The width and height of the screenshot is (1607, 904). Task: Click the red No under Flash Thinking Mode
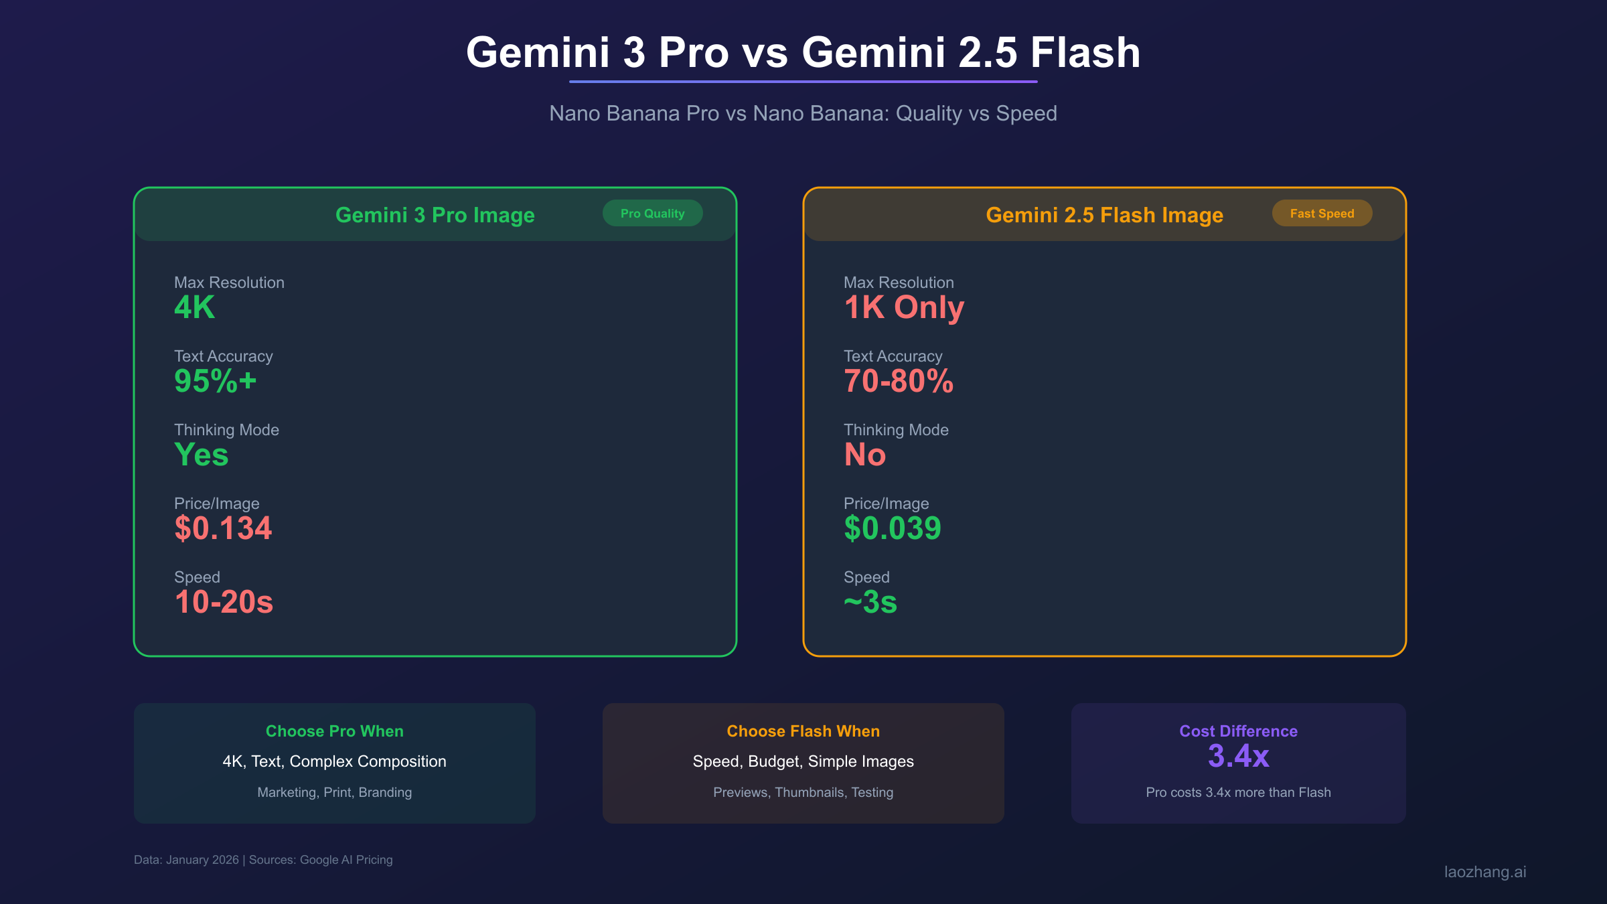coord(865,455)
